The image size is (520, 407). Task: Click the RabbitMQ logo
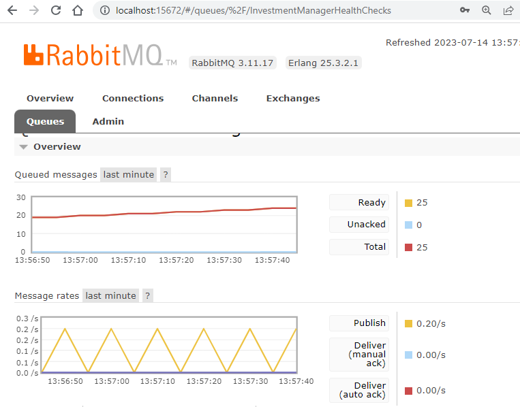click(x=100, y=55)
